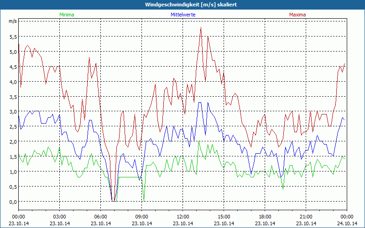The image size is (365, 228).
Task: Click the y-axis value '0,5'
Action: tap(13, 187)
